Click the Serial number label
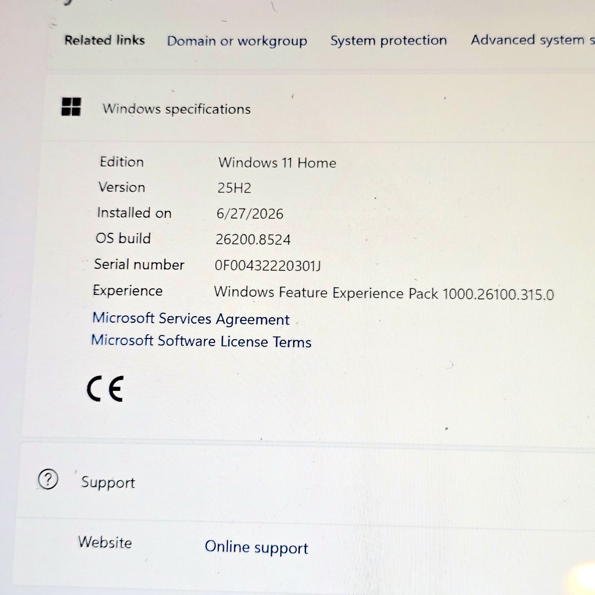Viewport: 595px width, 595px height. pyautogui.click(x=139, y=264)
